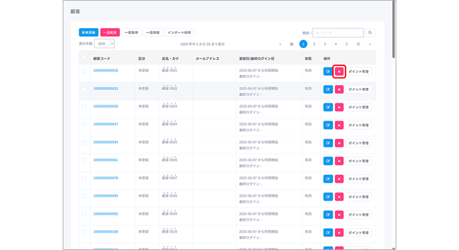This screenshot has width=459, height=250.
Task: Click the magnifier search icon button
Action: [370, 33]
